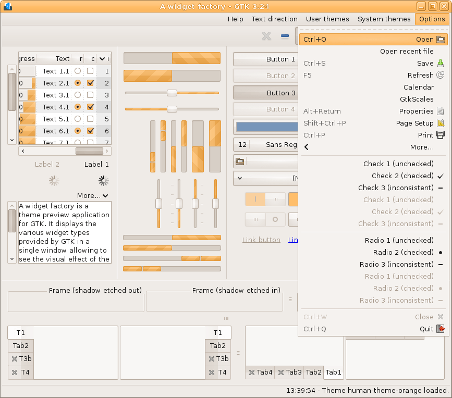Close tab T3b using its X icon
Viewport: 452px width, 398px height.
tap(15, 359)
